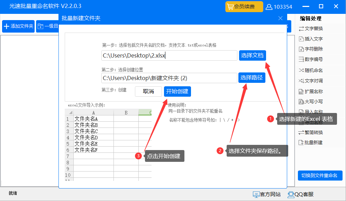346x201 pixels.
Task: Open 官方网站 official website link
Action: pos(267,194)
